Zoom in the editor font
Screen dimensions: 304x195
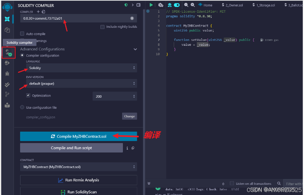[x=193, y=5]
